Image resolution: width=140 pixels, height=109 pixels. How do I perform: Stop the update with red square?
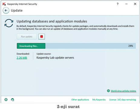click(x=41, y=37)
